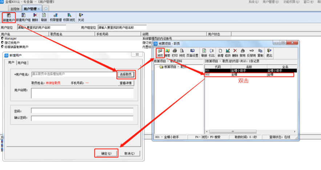The width and height of the screenshot is (321, 170).
Task: Select the 001 金蝶小助手 employee row
Action: pos(251,71)
